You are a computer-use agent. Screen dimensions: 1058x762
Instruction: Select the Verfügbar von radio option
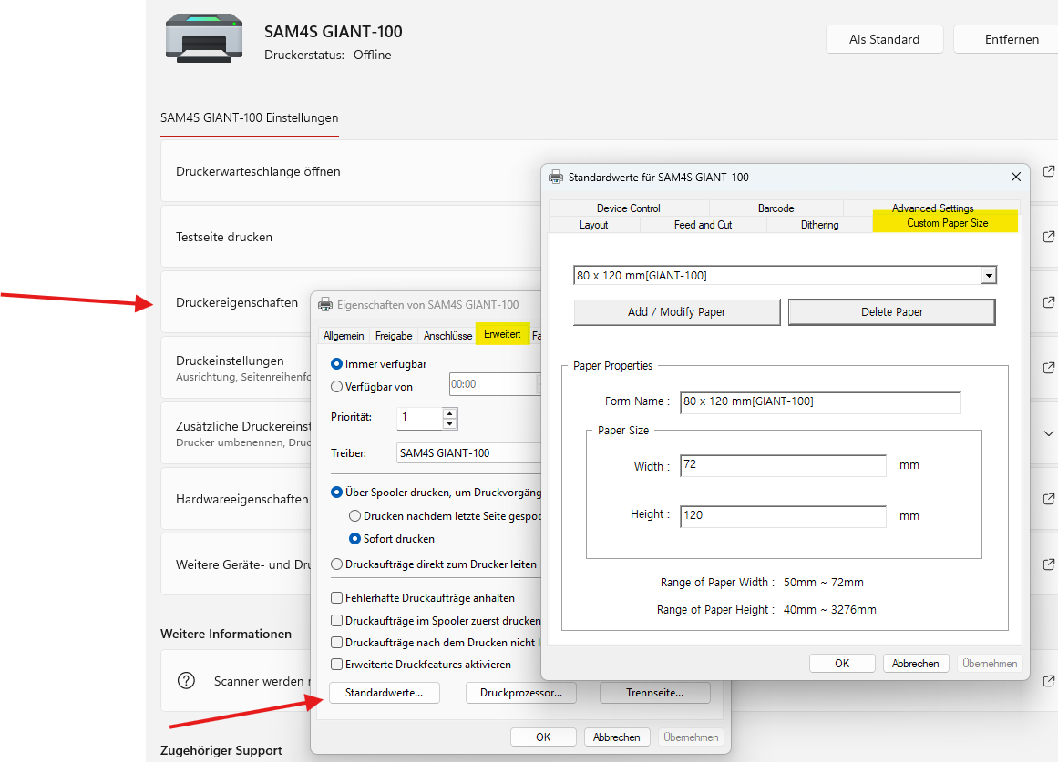pyautogui.click(x=336, y=387)
